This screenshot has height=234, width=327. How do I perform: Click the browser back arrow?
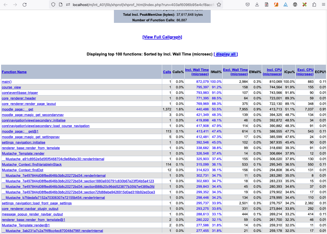pyautogui.click(x=6, y=4)
